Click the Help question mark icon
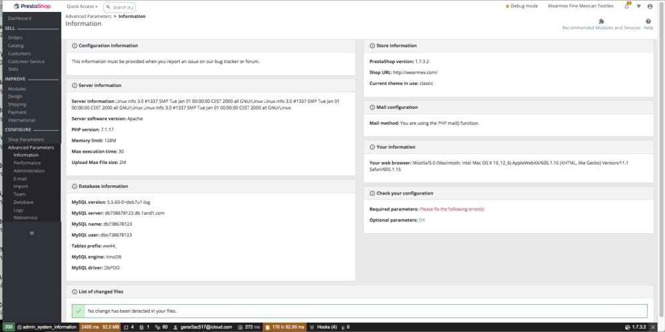This screenshot has height=332, width=665. click(648, 21)
